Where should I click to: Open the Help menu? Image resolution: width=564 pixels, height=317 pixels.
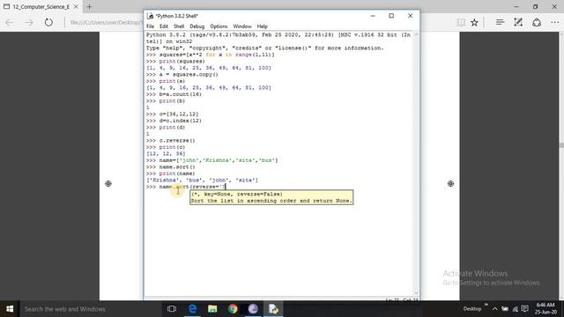tap(262, 26)
